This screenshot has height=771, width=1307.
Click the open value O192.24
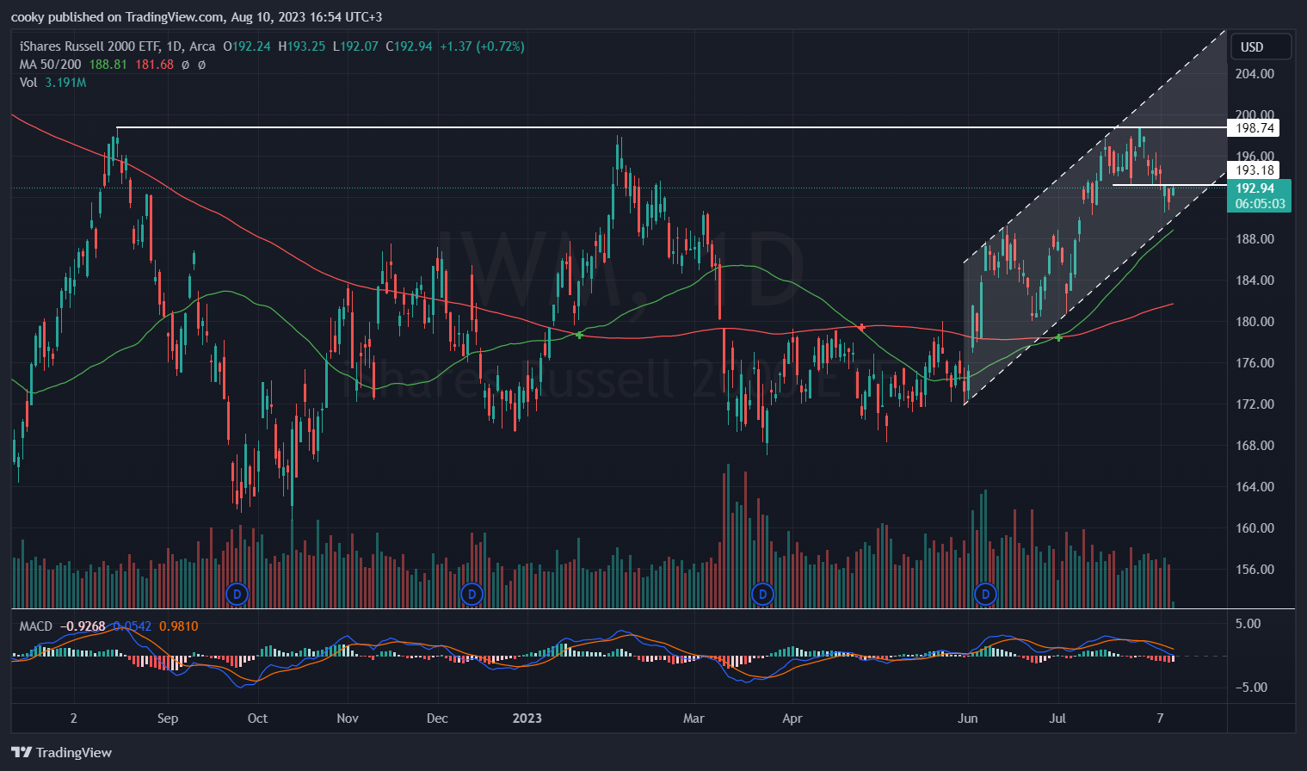[x=247, y=46]
